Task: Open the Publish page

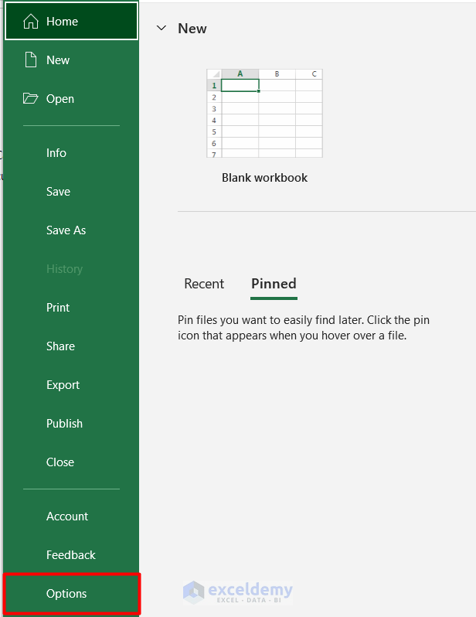Action: [64, 424]
